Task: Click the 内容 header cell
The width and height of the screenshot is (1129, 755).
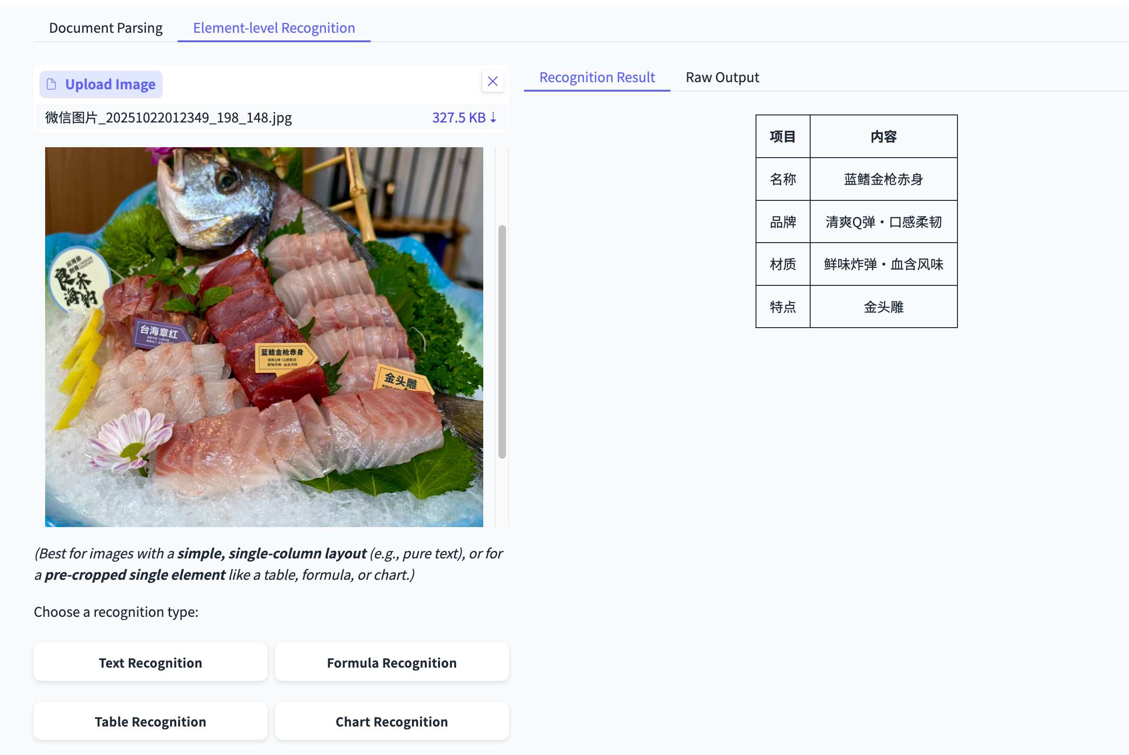Action: click(x=883, y=137)
